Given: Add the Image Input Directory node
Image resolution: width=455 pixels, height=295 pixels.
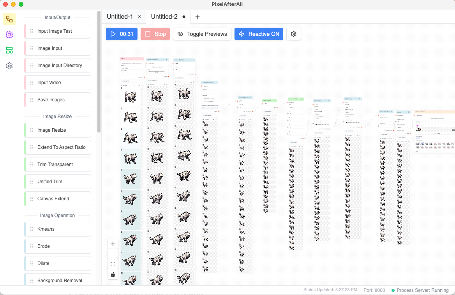Looking at the screenshot, I should click(x=57, y=65).
